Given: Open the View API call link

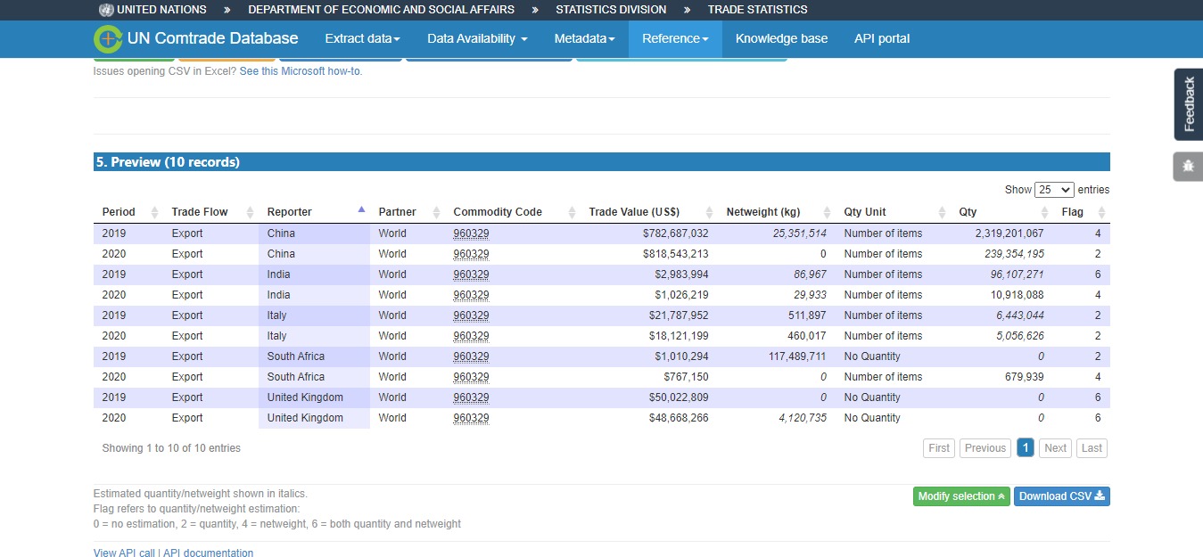Looking at the screenshot, I should click(x=124, y=553).
